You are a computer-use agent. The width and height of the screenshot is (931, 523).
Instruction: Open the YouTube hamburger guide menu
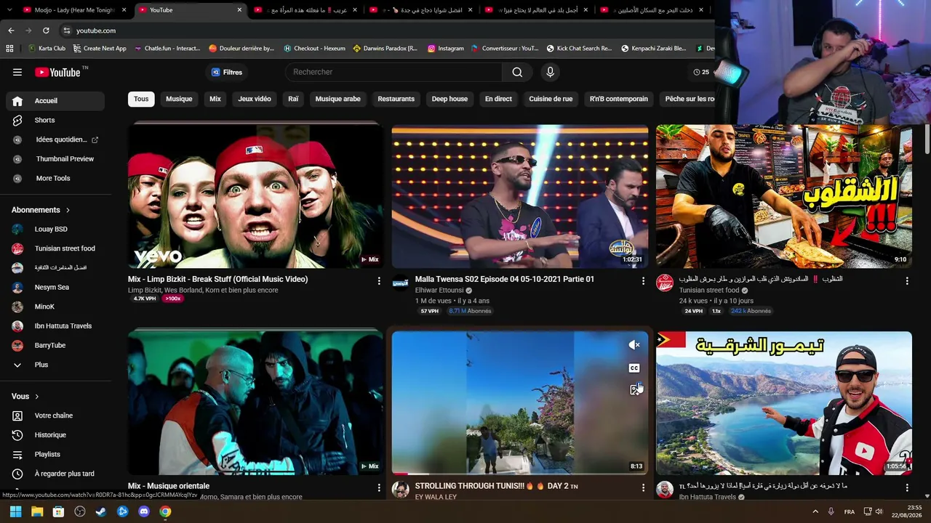coord(17,72)
